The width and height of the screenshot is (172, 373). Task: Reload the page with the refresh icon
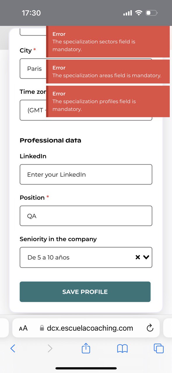(x=150, y=328)
